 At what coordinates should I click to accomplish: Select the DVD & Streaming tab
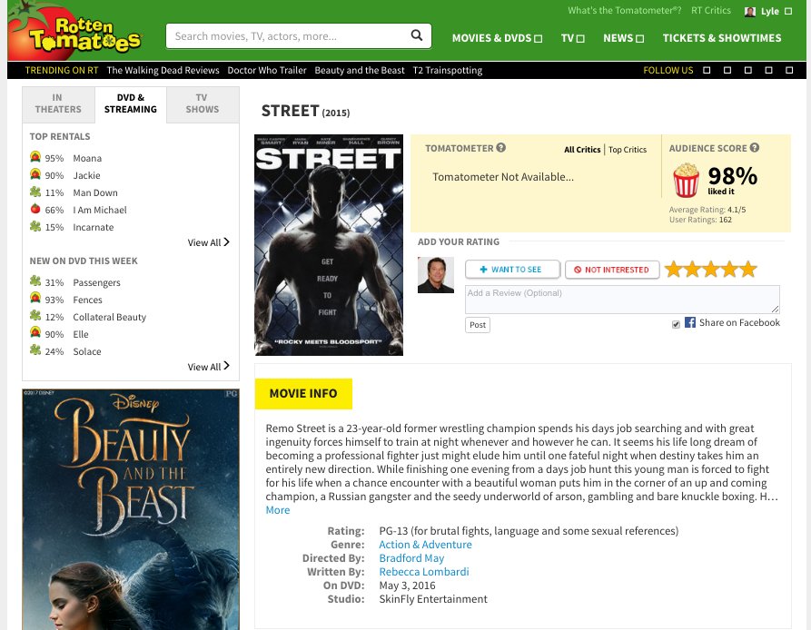point(131,103)
